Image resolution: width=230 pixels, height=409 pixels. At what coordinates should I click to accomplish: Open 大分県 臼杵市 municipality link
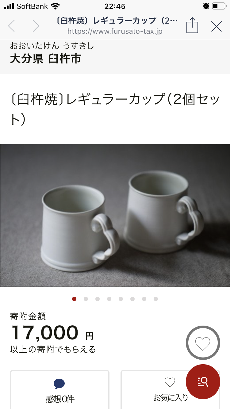(x=46, y=58)
